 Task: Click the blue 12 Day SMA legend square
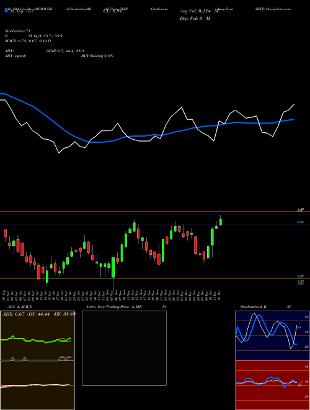pos(6,11)
